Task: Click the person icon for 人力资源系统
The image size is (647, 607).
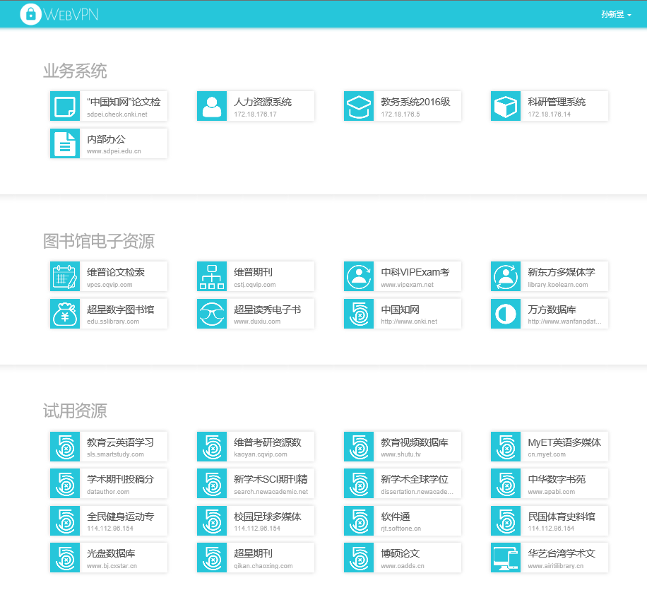Action: tap(212, 106)
